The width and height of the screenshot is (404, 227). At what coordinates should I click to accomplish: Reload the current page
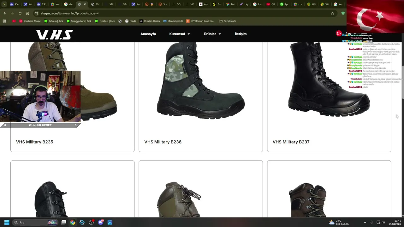(20, 13)
